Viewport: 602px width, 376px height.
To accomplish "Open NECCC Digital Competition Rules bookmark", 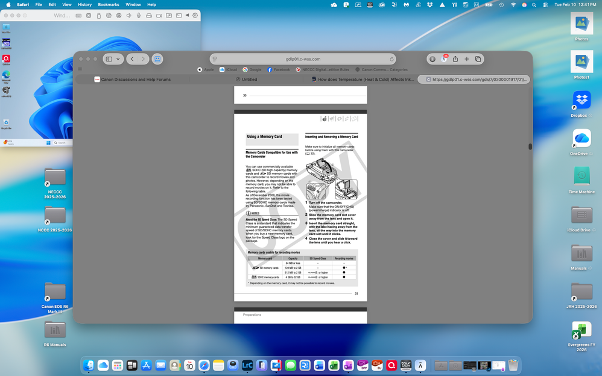I will point(323,70).
